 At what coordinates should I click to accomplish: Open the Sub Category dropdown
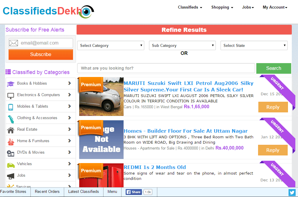[x=182, y=45]
